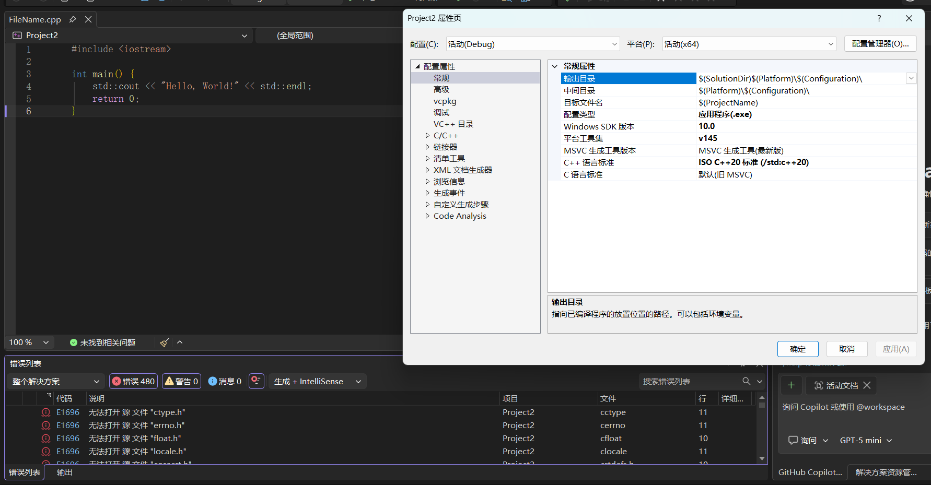Toggle the build-only errors filter icon
931x485 pixels.
pyautogui.click(x=256, y=381)
